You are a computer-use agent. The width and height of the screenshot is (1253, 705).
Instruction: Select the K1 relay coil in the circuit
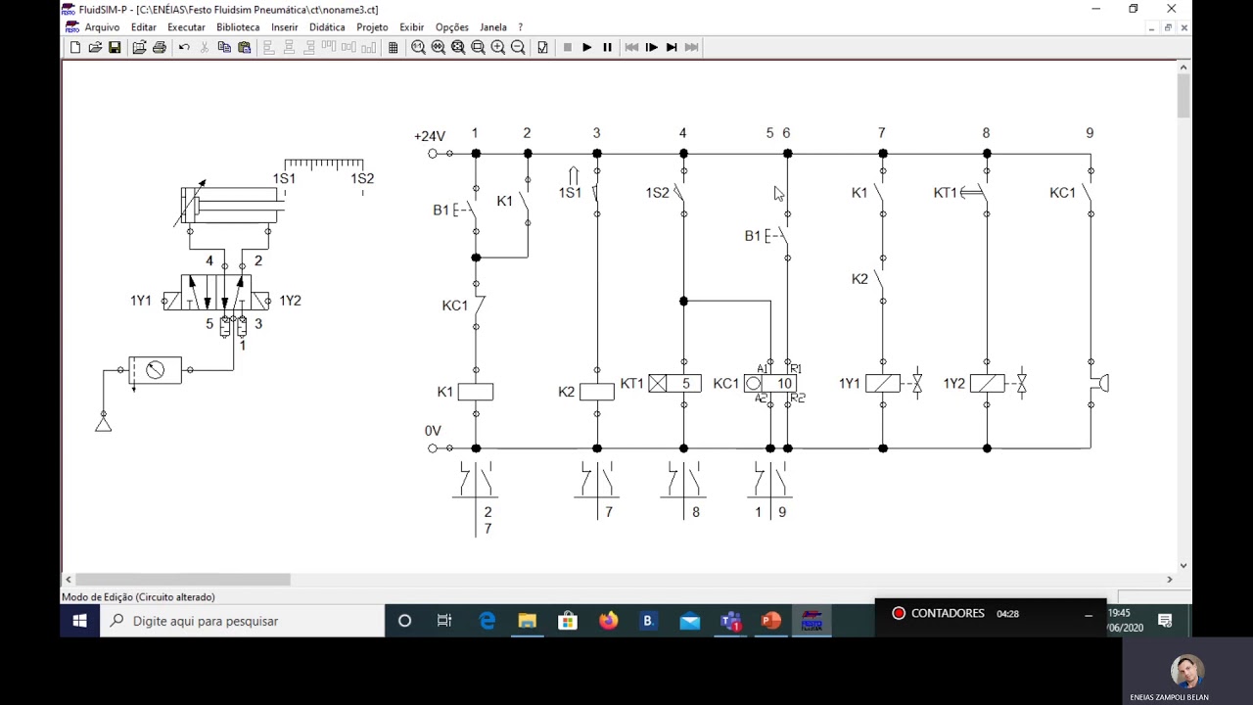476,392
